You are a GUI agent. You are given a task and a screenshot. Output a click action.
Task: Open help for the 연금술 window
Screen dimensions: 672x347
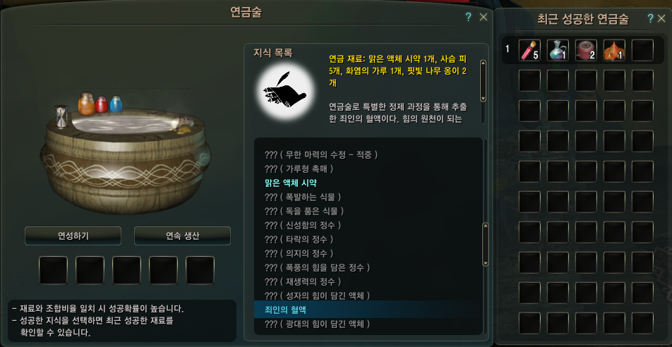pos(469,17)
